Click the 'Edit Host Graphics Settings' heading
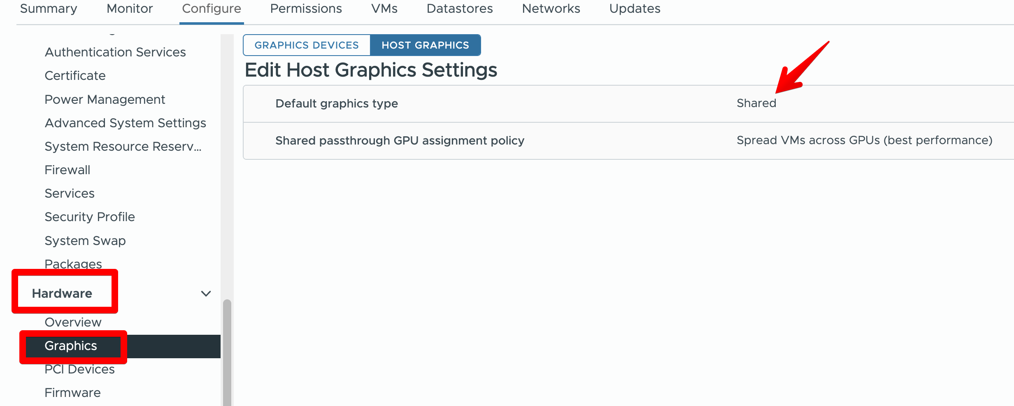 (x=371, y=70)
